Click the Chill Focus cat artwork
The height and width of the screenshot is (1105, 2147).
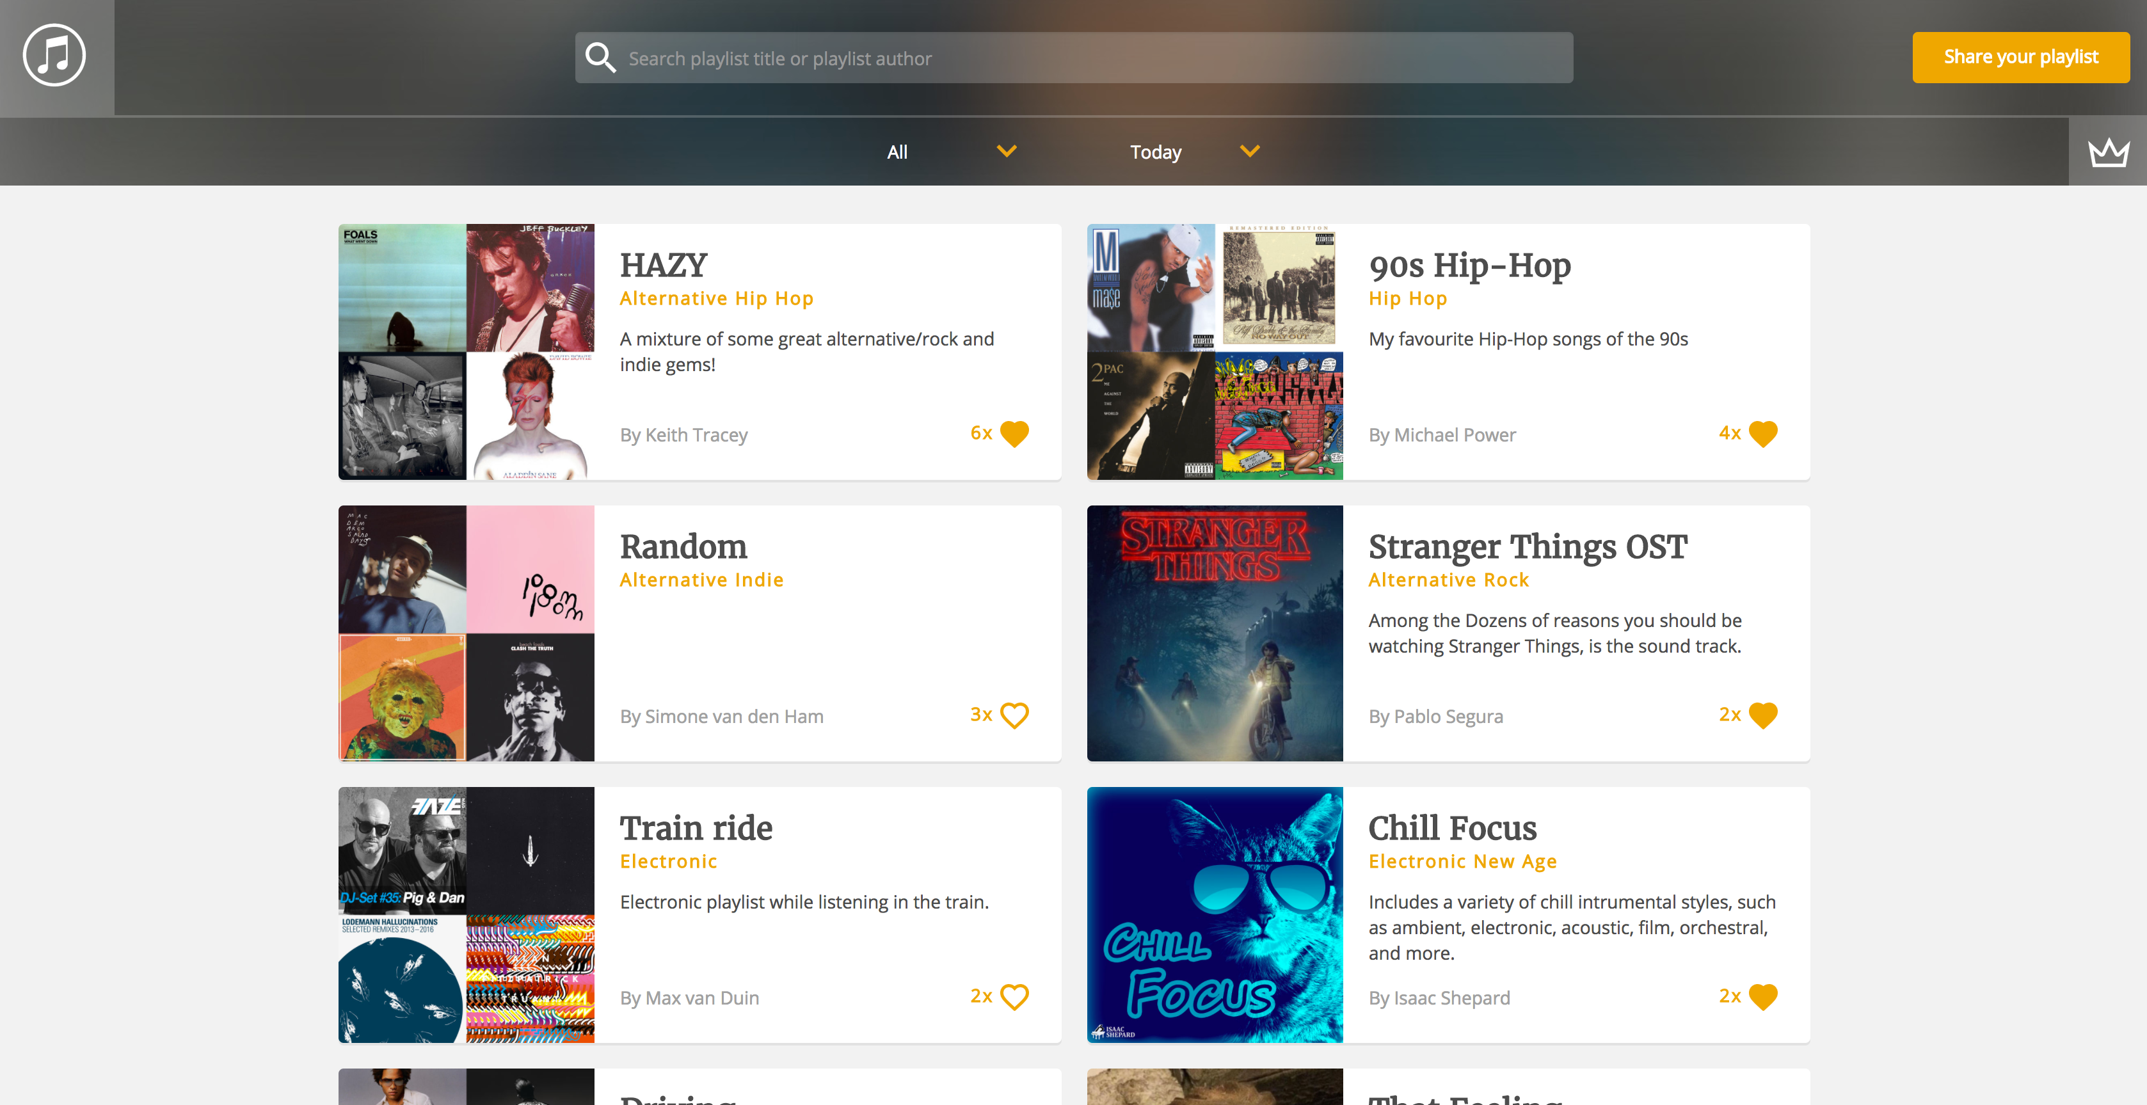pos(1215,915)
